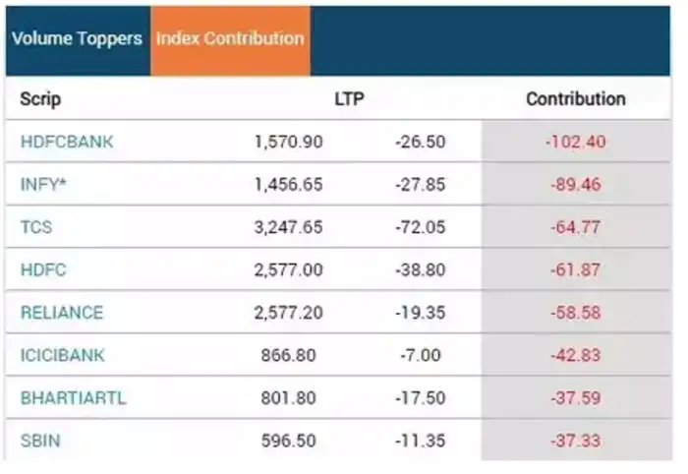Click SBIN contribution value -37.33
Screen dimensions: 688x474
tap(577, 441)
